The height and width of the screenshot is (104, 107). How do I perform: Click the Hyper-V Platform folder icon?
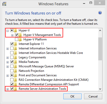pos(20,39)
